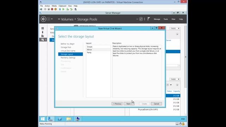Open the File menu of VM Connection

pos(42,6)
